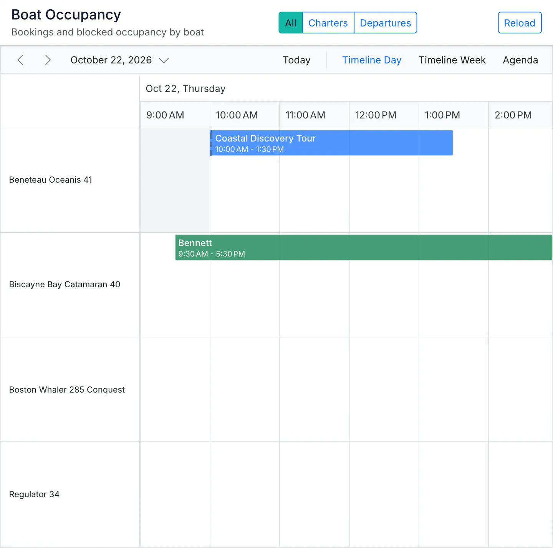Click the 10:00 AM time header
The image size is (553, 548).
[x=245, y=115]
